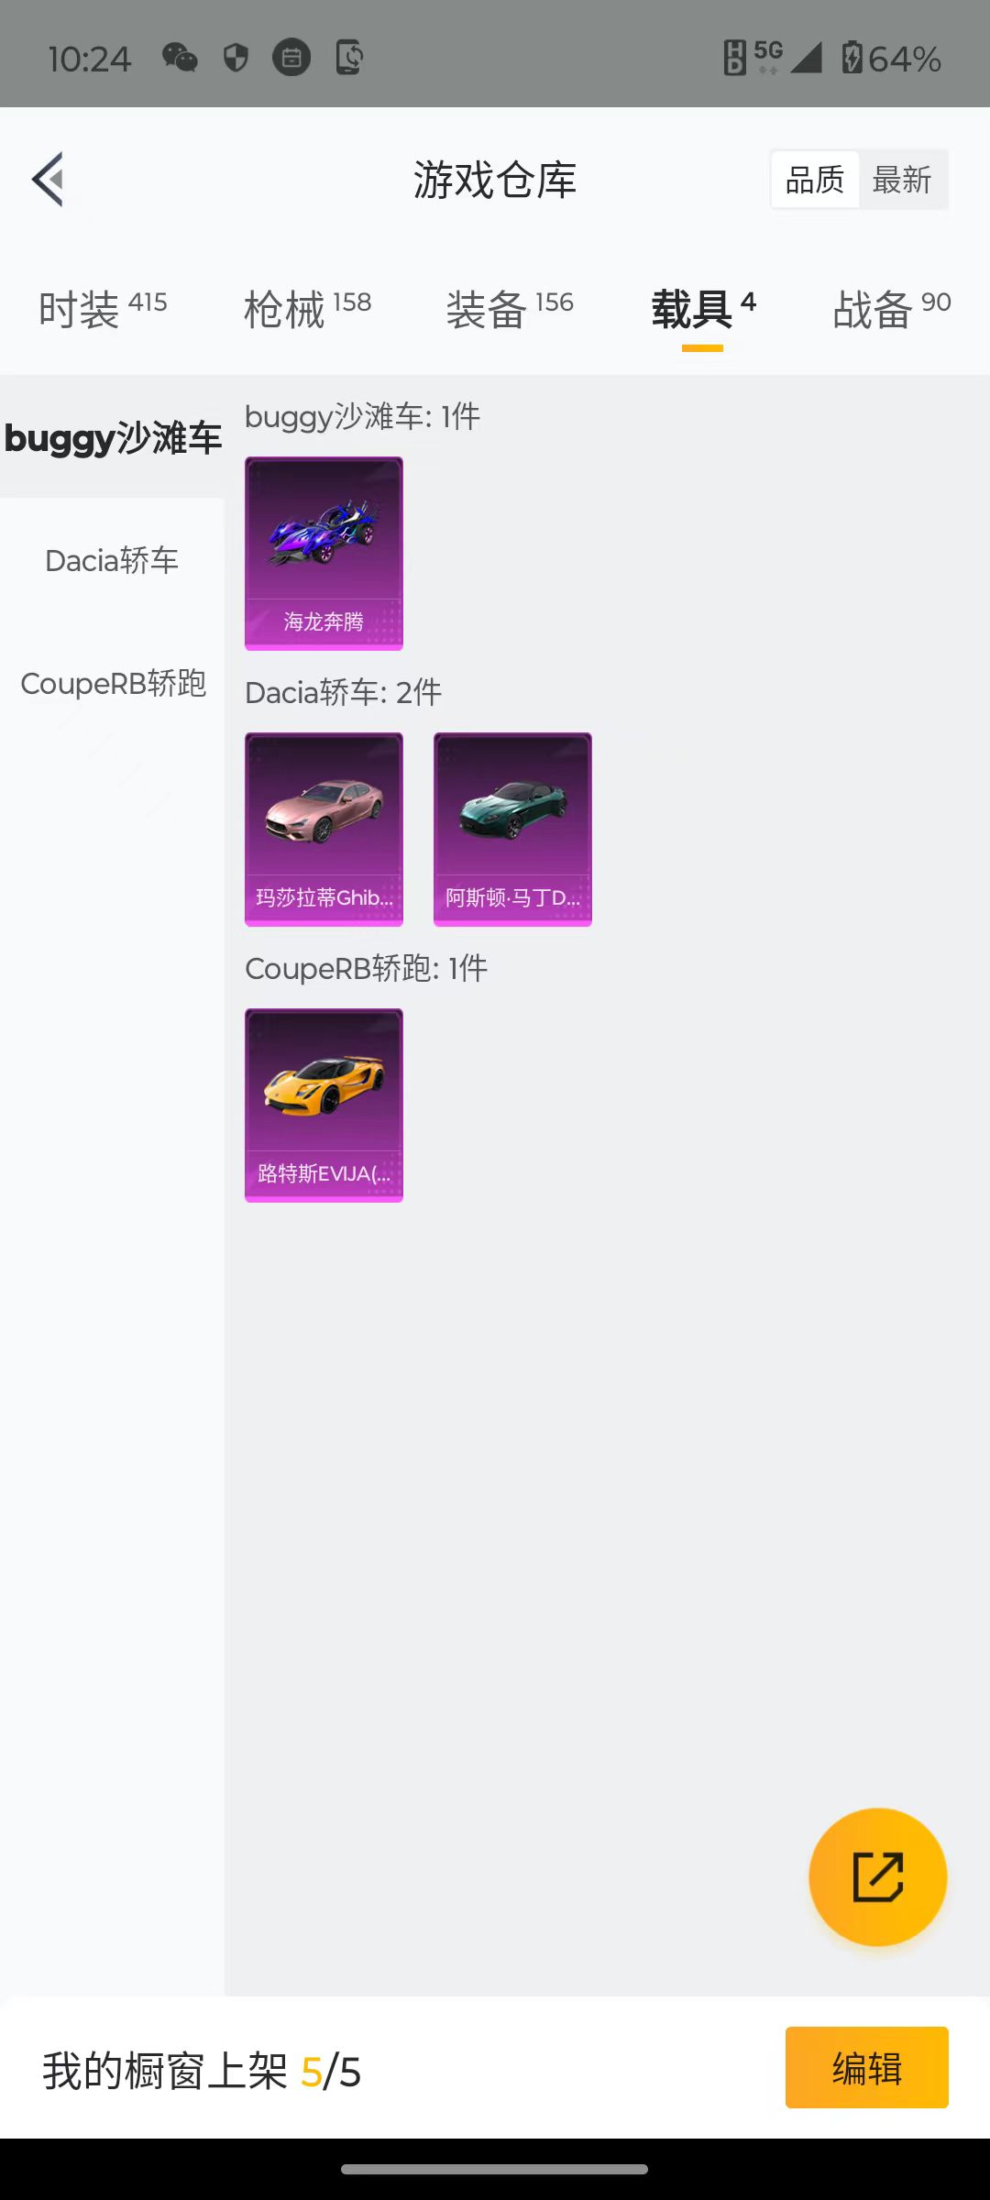Screen dimensions: 990x2200
Task: Switch to the 装备 156 tab
Action: point(510,310)
